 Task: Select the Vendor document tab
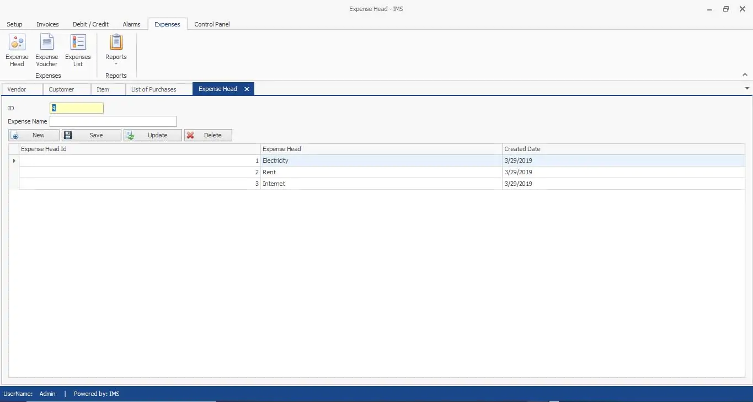(x=17, y=89)
